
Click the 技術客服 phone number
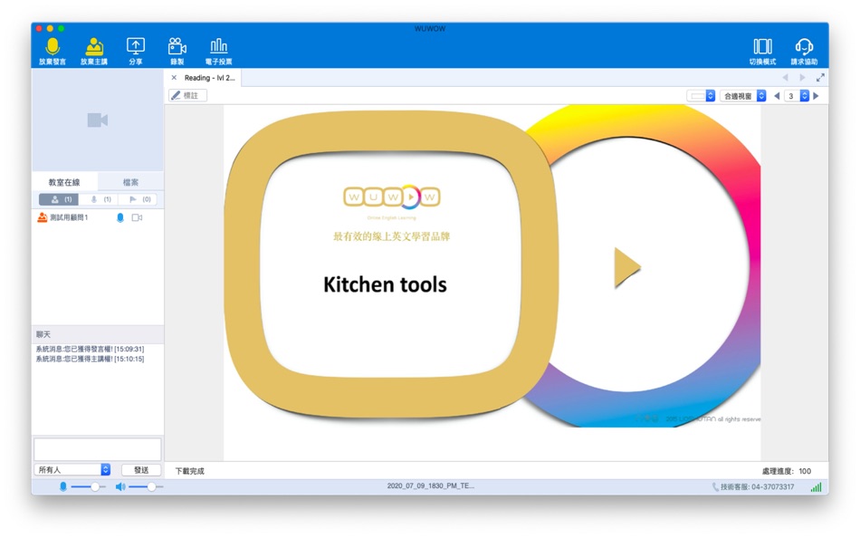point(753,487)
